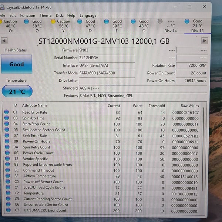Click the Worst column header
The height and width of the screenshot is (222, 222).
(x=138, y=106)
